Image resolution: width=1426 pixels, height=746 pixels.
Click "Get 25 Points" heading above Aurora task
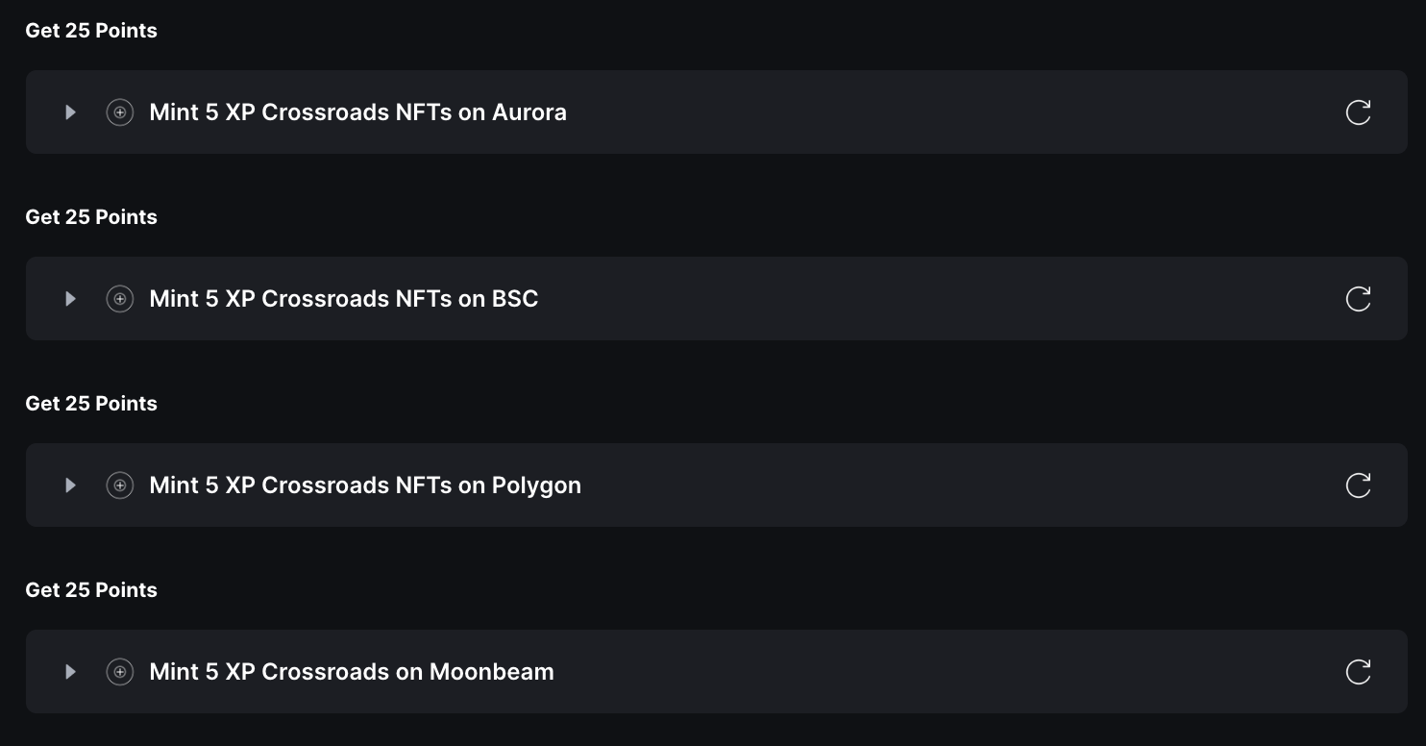[91, 31]
